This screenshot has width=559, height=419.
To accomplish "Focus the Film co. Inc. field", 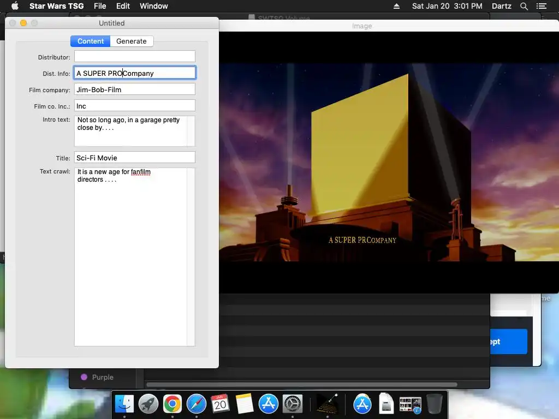I will [x=135, y=105].
